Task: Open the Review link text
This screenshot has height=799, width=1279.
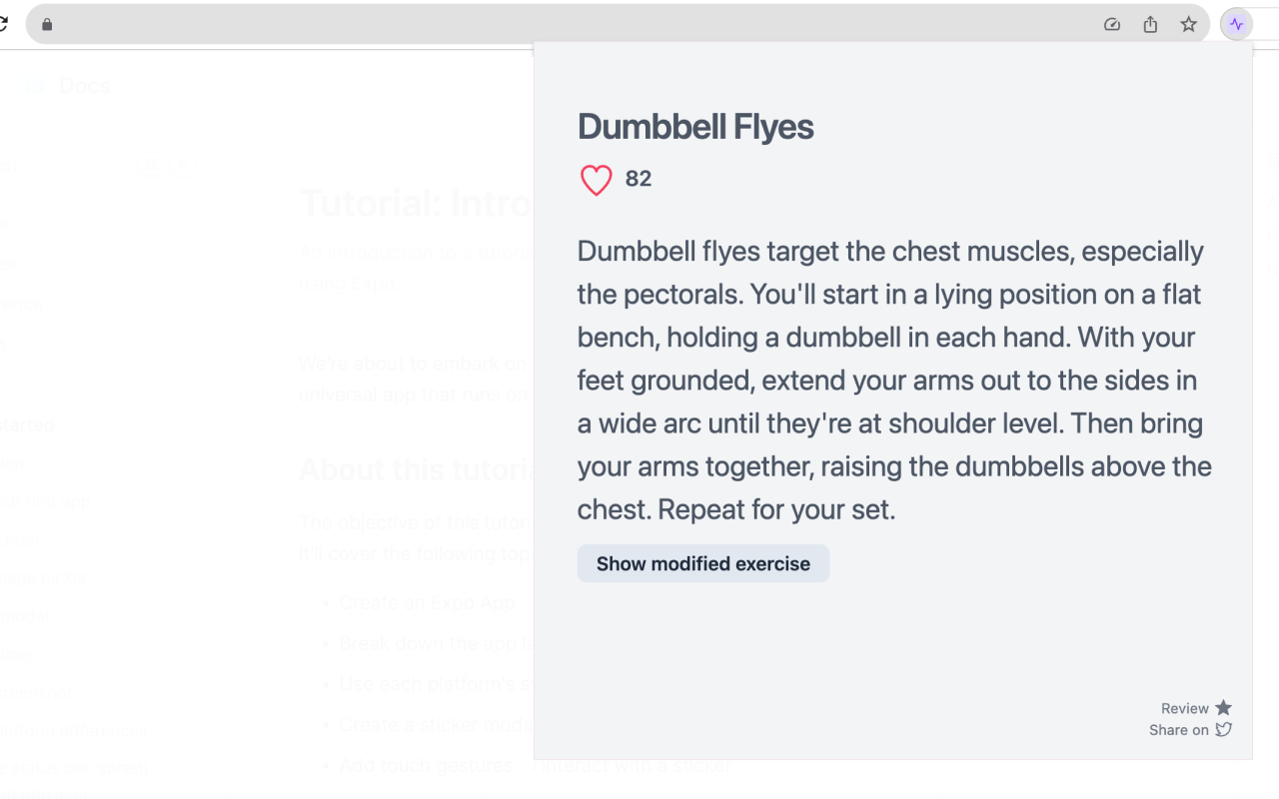Action: tap(1185, 708)
